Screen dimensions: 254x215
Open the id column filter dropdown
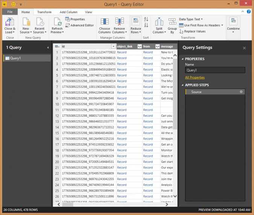[113, 47]
